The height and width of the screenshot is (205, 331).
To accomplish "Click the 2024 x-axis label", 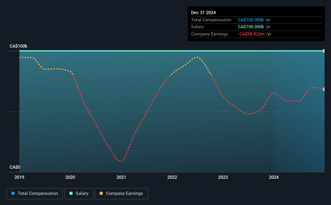I will click(x=274, y=177).
